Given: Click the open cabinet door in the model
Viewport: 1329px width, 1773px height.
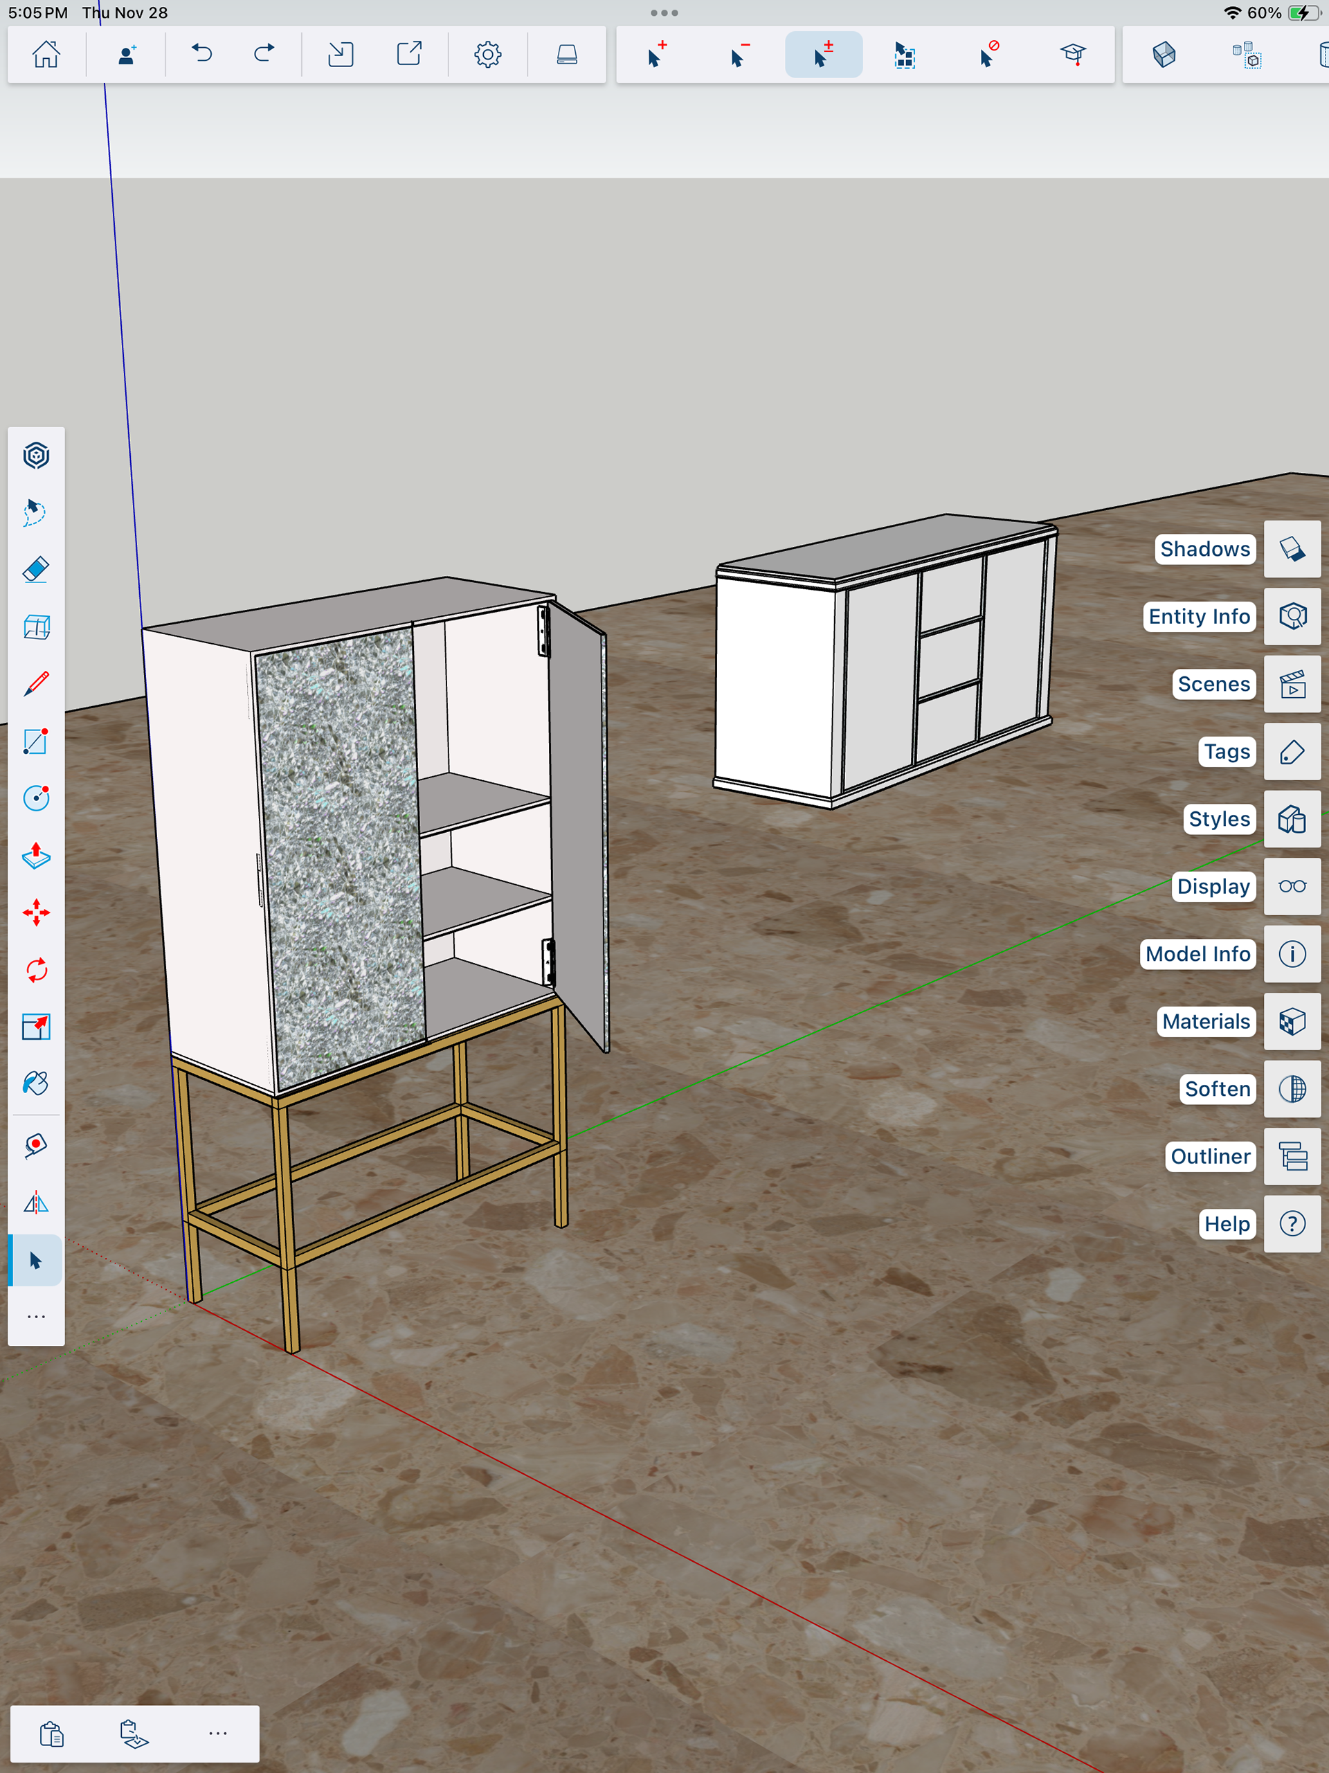Looking at the screenshot, I should click(579, 826).
